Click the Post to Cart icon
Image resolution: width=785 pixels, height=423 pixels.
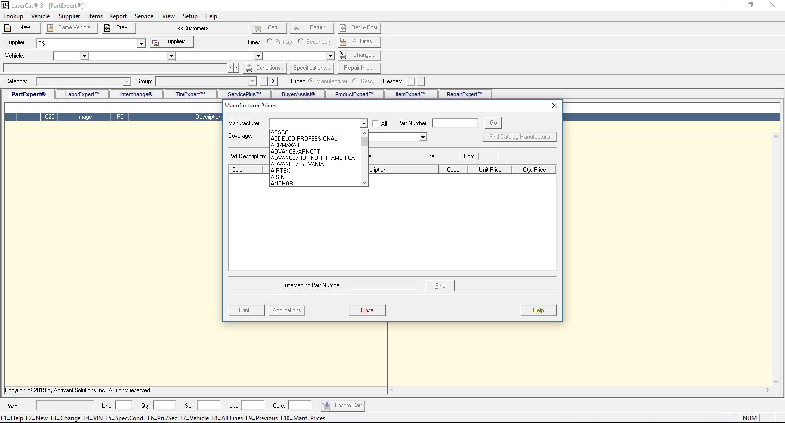click(x=326, y=406)
